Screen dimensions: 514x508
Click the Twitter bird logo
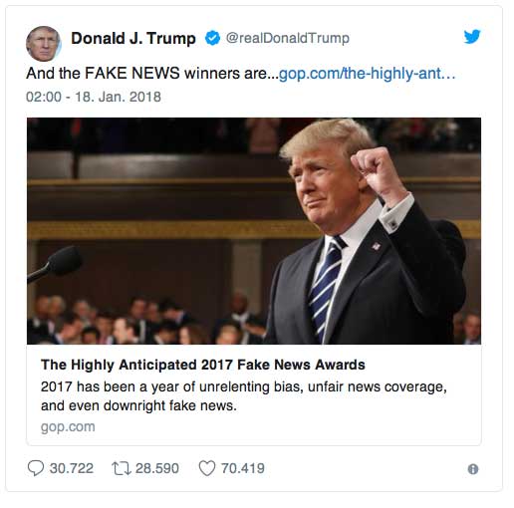[472, 36]
